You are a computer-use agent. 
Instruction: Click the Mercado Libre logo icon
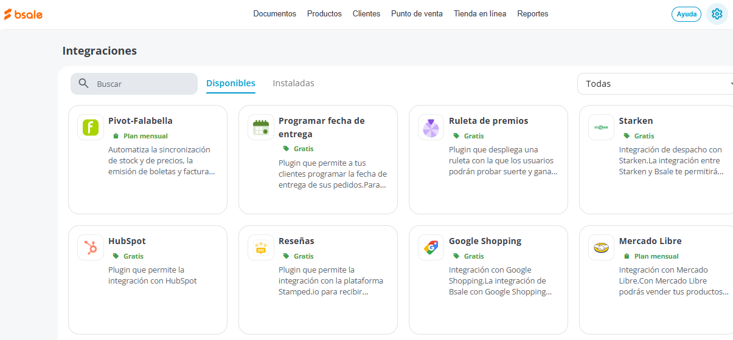[601, 248]
